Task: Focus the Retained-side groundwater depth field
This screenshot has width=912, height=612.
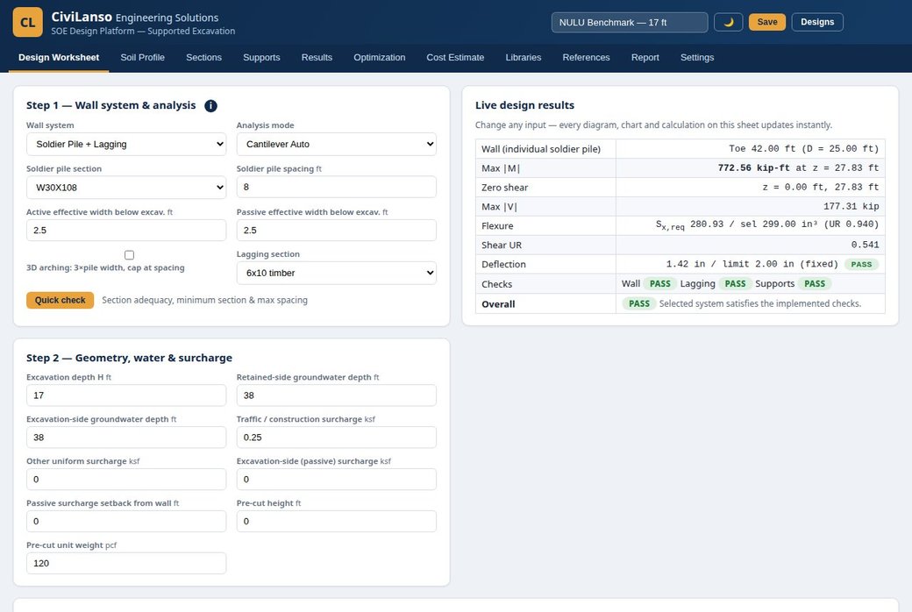Action: (x=336, y=395)
